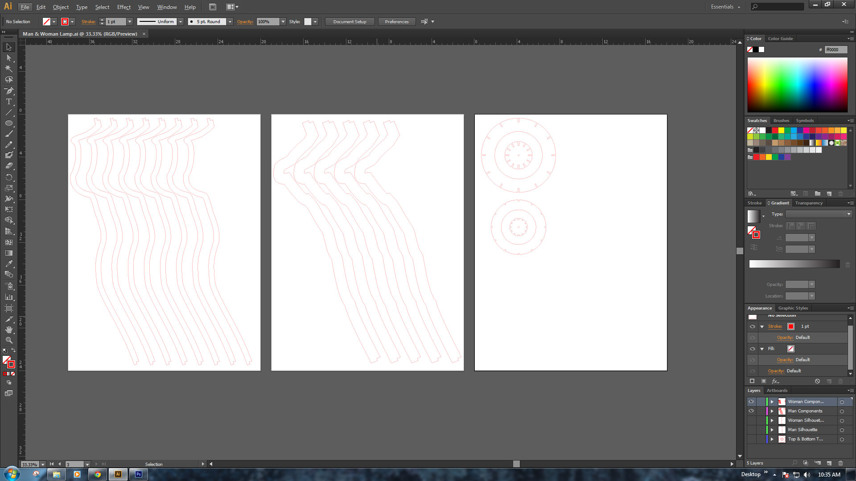Switch to the Graphic Styles tab
Image resolution: width=856 pixels, height=481 pixels.
793,308
